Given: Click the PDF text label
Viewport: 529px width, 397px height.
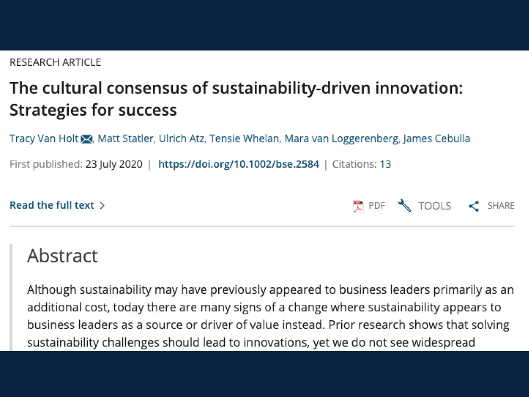Looking at the screenshot, I should click(376, 206).
